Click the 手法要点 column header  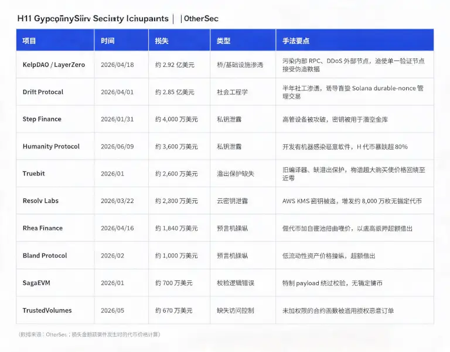click(296, 41)
